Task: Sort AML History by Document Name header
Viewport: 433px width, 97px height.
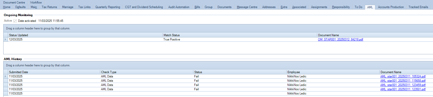Action: click(406, 72)
